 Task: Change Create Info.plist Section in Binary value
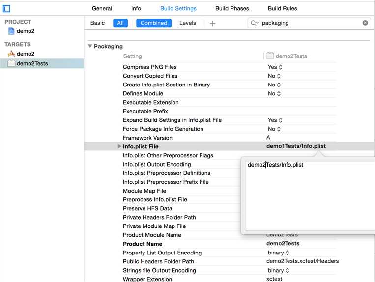(274, 85)
